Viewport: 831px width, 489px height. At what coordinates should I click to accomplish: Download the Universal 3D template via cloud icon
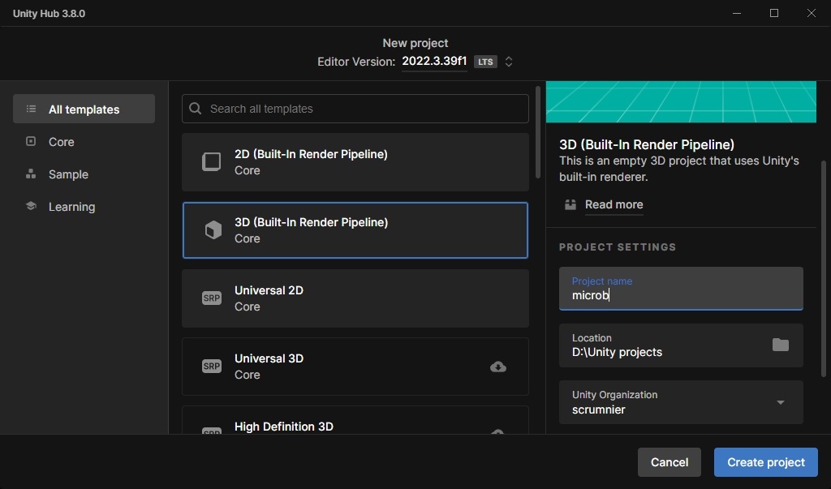click(x=498, y=367)
